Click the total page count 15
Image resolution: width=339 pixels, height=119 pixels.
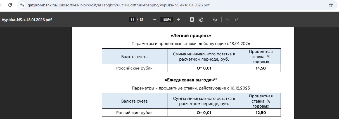pos(141,19)
